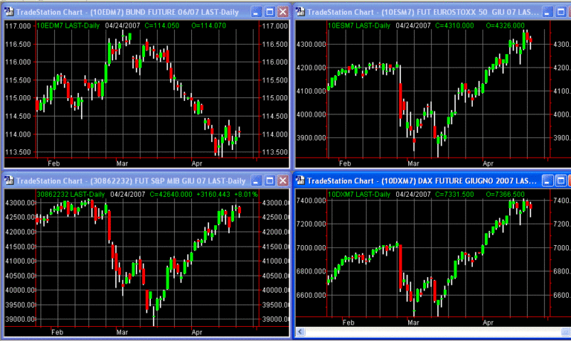Image resolution: width=571 pixels, height=341 pixels.
Task: Close the FUT S&P MIB GIU 07 chart
Action: click(283, 181)
